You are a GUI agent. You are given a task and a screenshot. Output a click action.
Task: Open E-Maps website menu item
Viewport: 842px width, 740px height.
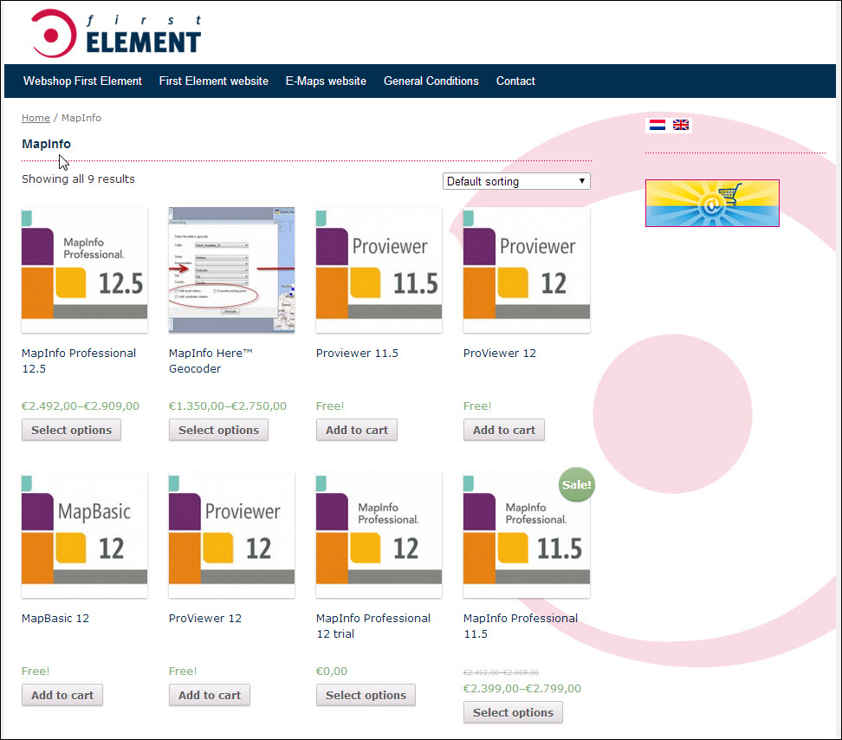pyautogui.click(x=326, y=81)
